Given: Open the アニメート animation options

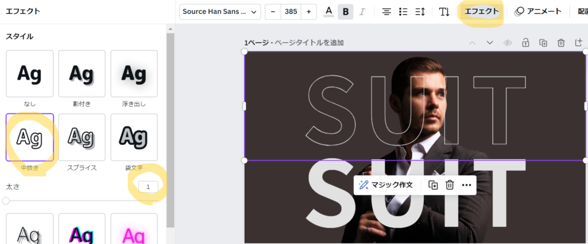Looking at the screenshot, I should point(537,11).
